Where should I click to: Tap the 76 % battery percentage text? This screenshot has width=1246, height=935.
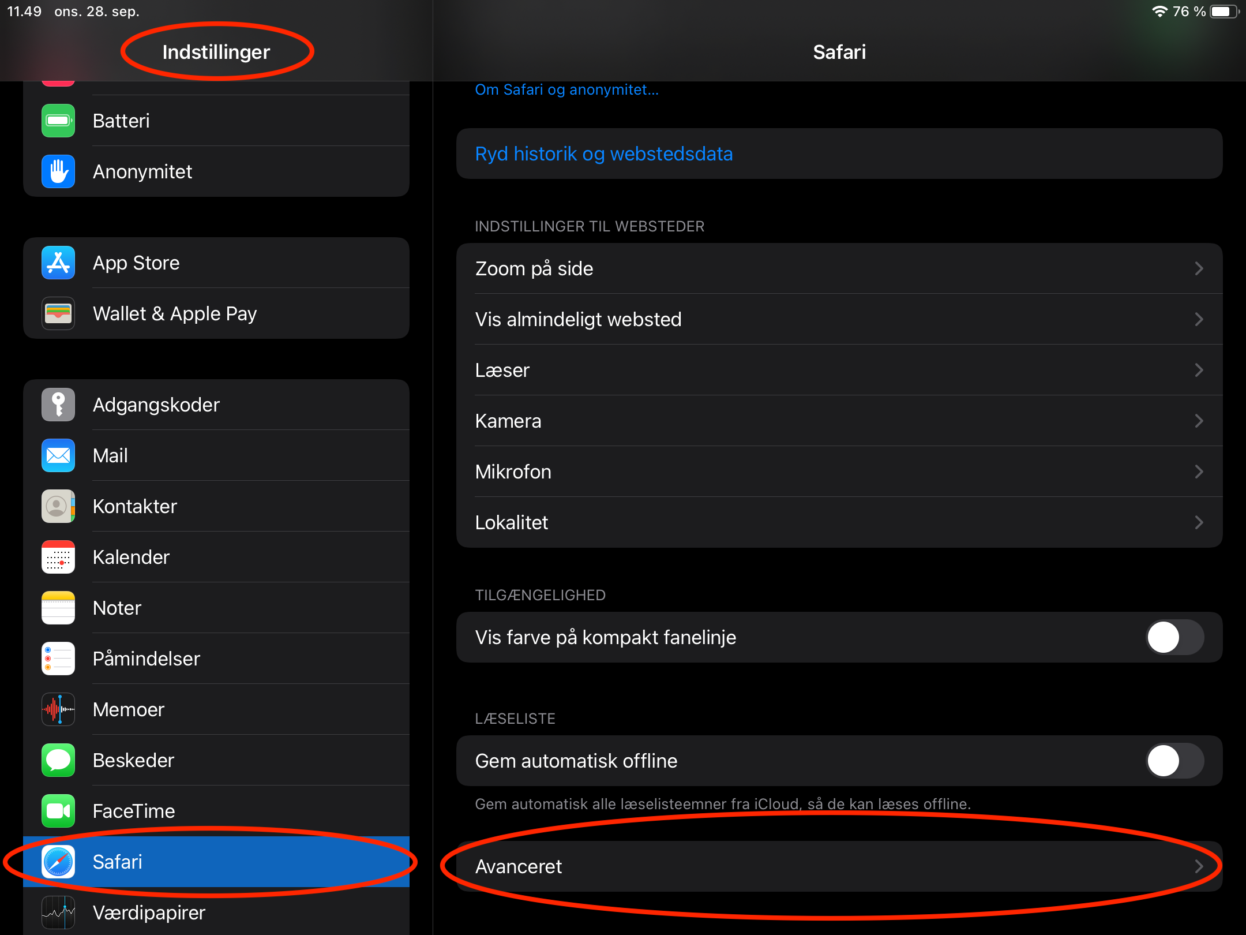(1189, 12)
